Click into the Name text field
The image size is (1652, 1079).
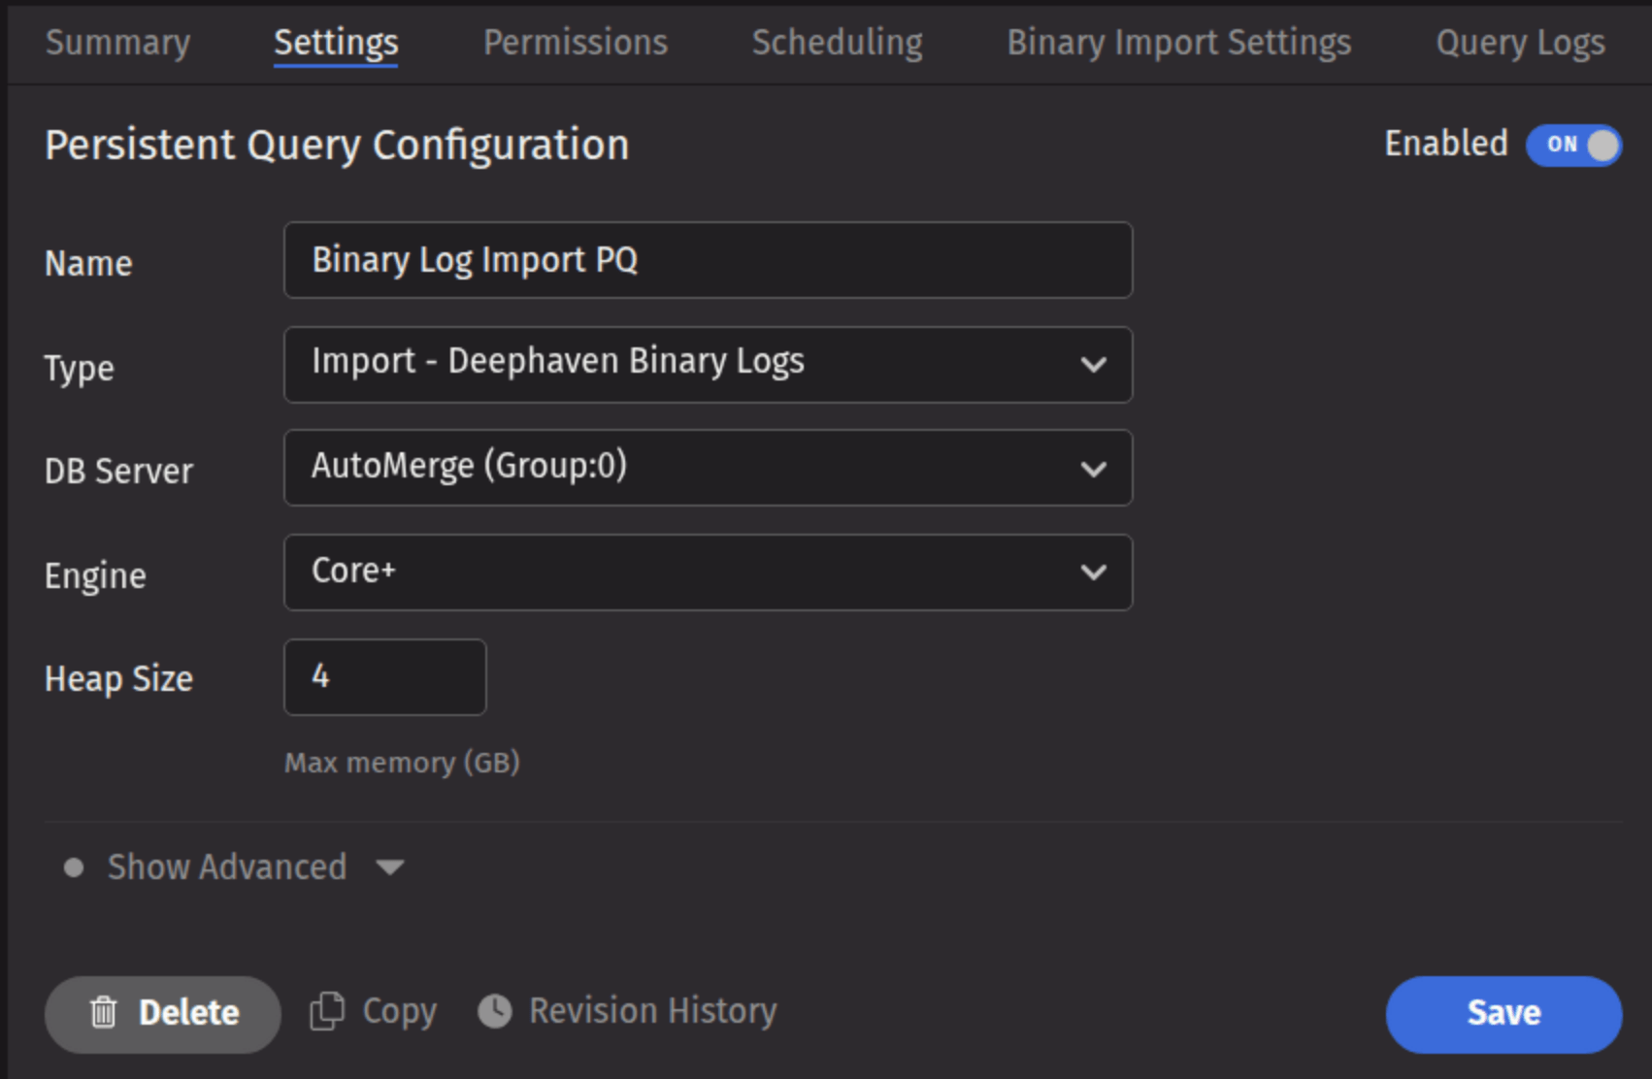pyautogui.click(x=708, y=260)
